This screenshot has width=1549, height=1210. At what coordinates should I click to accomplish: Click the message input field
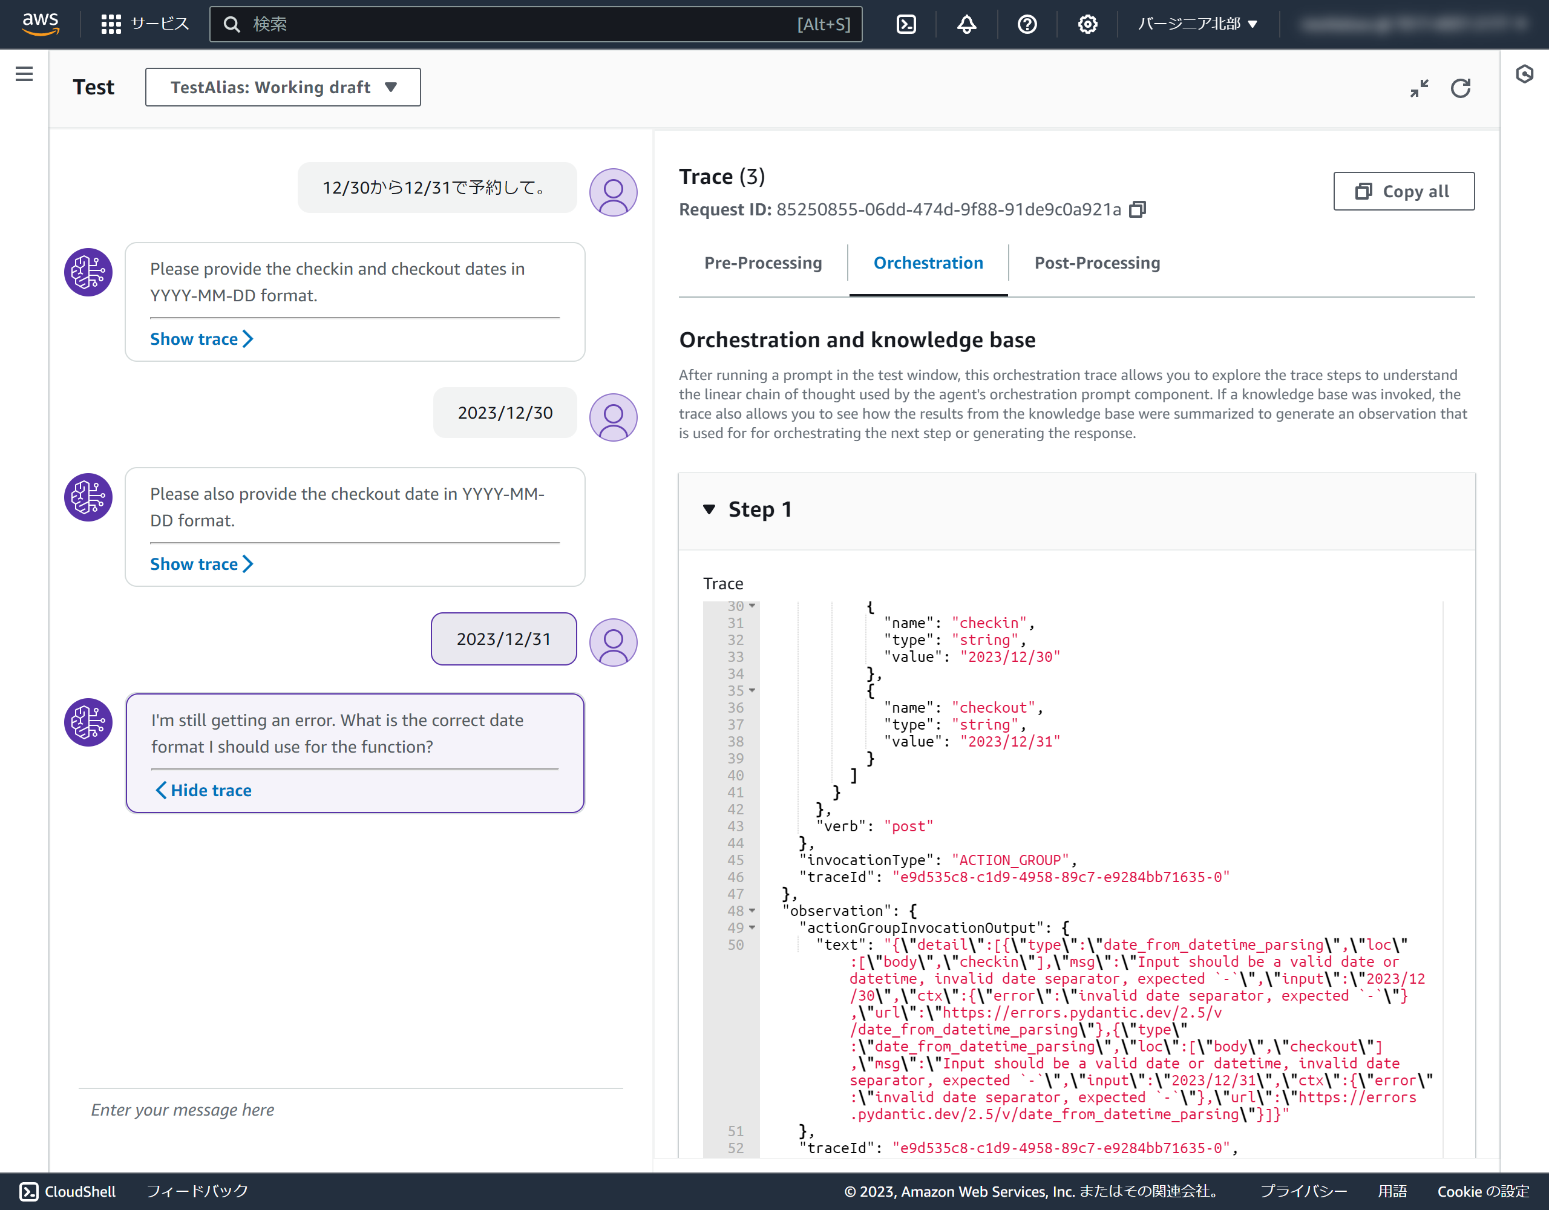click(x=350, y=1110)
